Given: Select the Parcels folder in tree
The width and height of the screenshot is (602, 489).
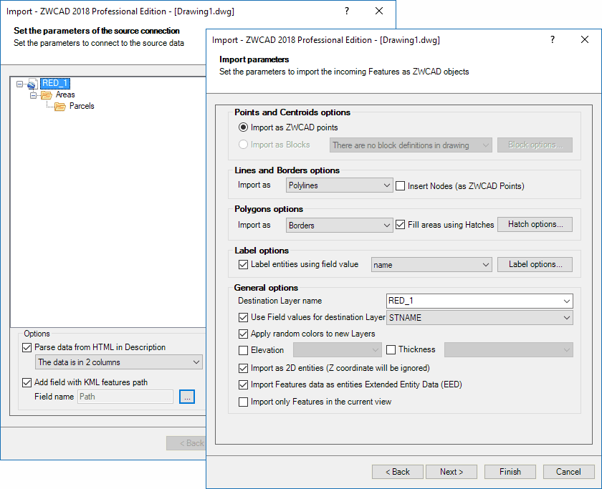Looking at the screenshot, I should (x=82, y=106).
